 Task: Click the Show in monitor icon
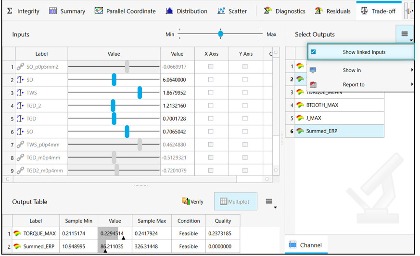[313, 70]
